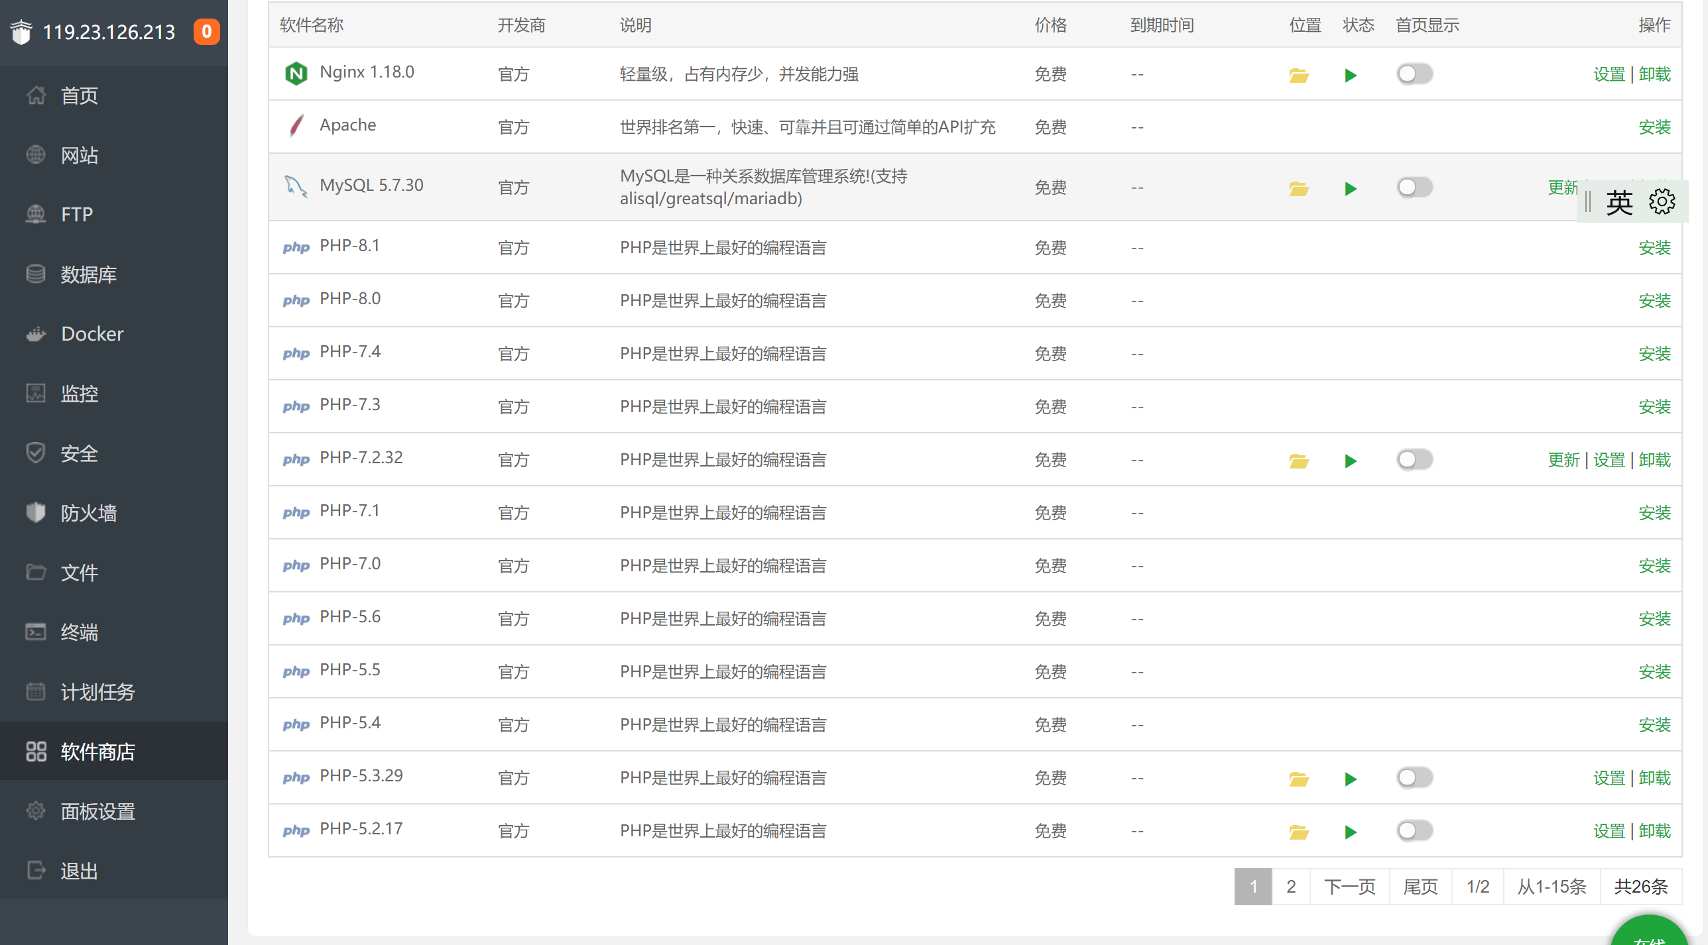Click 安装 for PHP-8.0
1708x945 pixels.
(1654, 301)
